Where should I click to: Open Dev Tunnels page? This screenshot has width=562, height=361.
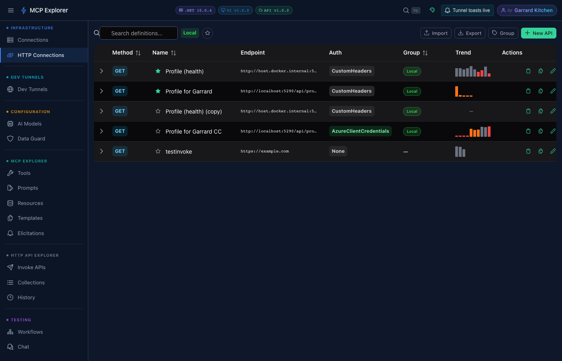pos(44,89)
